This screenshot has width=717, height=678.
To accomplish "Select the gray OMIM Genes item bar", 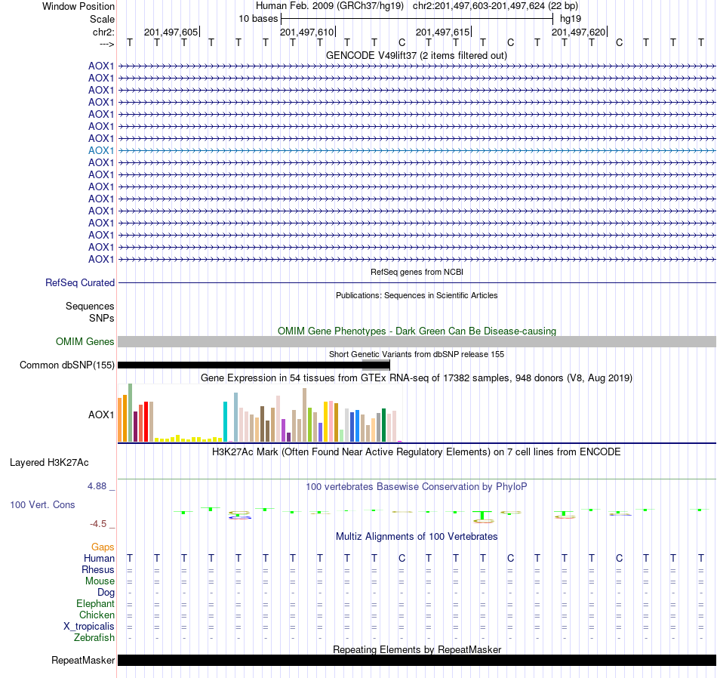I will [x=417, y=342].
